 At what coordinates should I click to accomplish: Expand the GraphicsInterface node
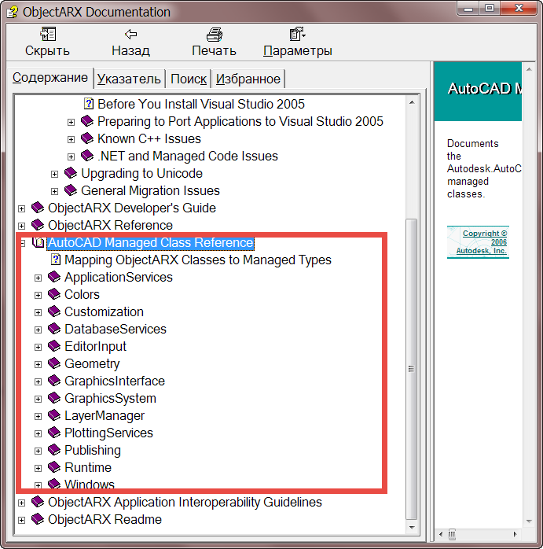(39, 382)
